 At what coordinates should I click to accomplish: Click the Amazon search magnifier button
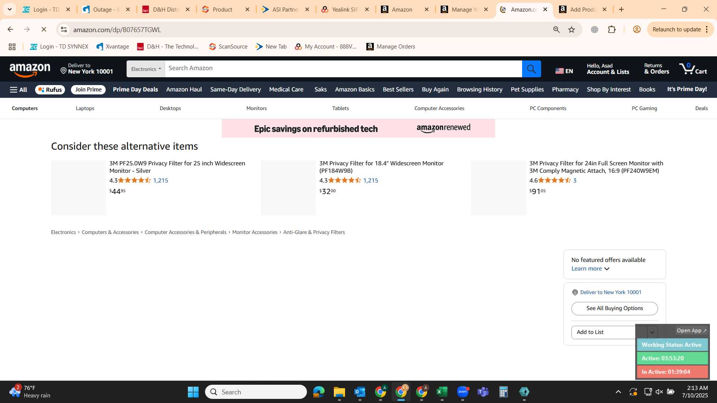click(531, 69)
